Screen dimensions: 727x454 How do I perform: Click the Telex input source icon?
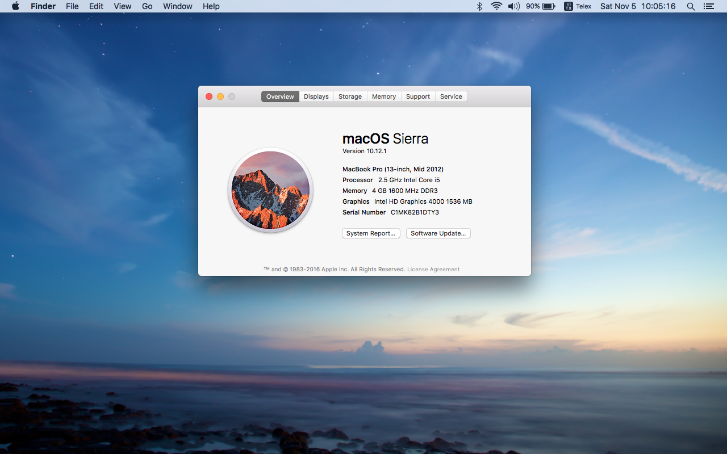click(569, 6)
